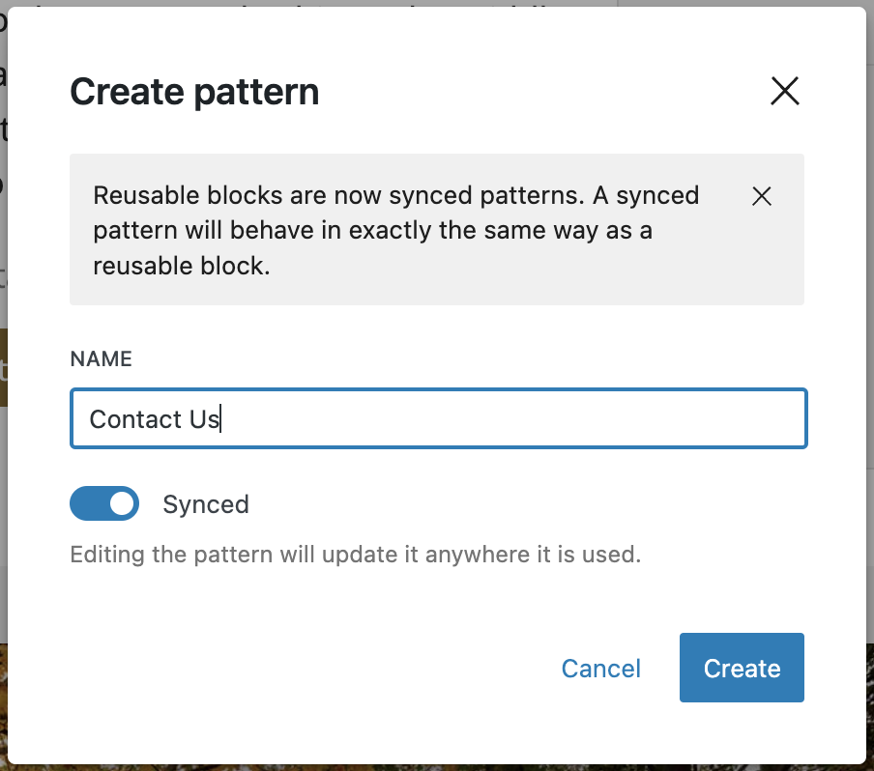Click the empty area right of Contact Us
Screen dimensions: 874x771
(512, 418)
